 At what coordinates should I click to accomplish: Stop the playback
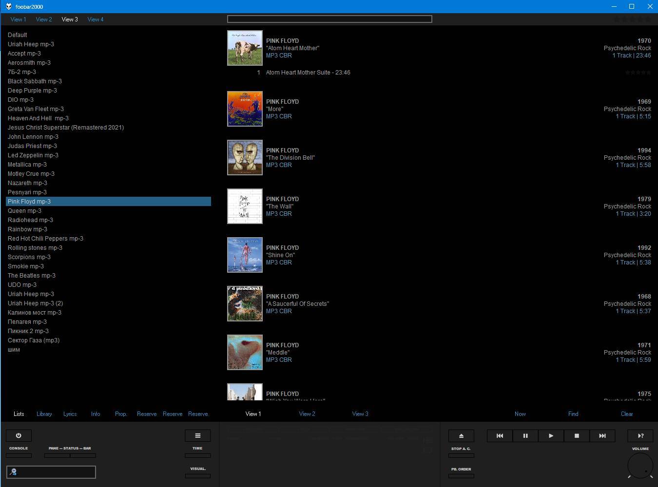(577, 436)
